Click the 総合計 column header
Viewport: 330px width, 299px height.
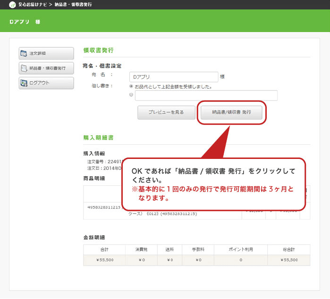pyautogui.click(x=289, y=249)
